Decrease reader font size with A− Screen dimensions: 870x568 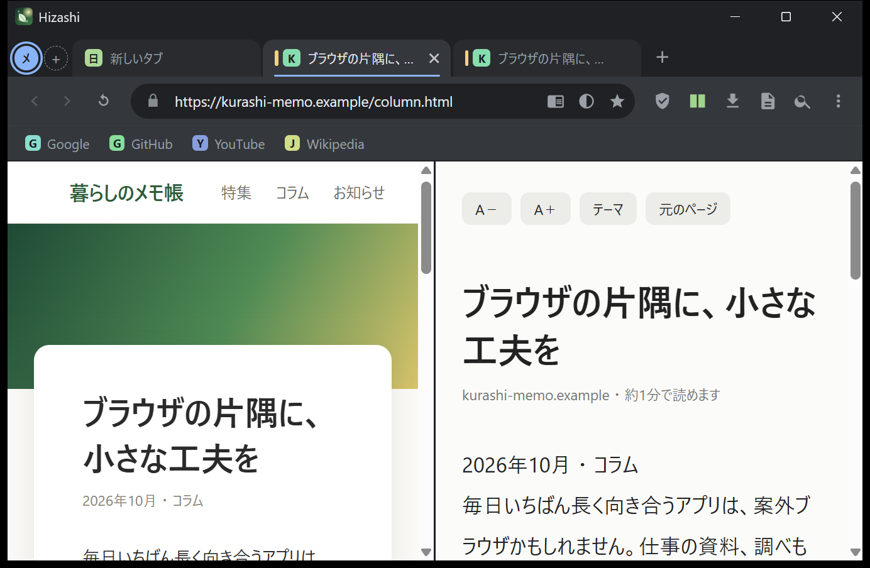(x=487, y=209)
